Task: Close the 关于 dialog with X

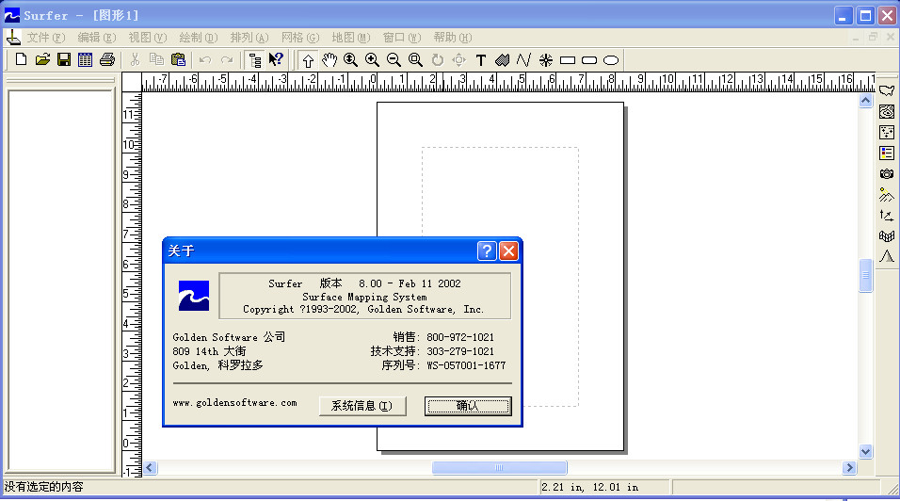Action: (508, 250)
